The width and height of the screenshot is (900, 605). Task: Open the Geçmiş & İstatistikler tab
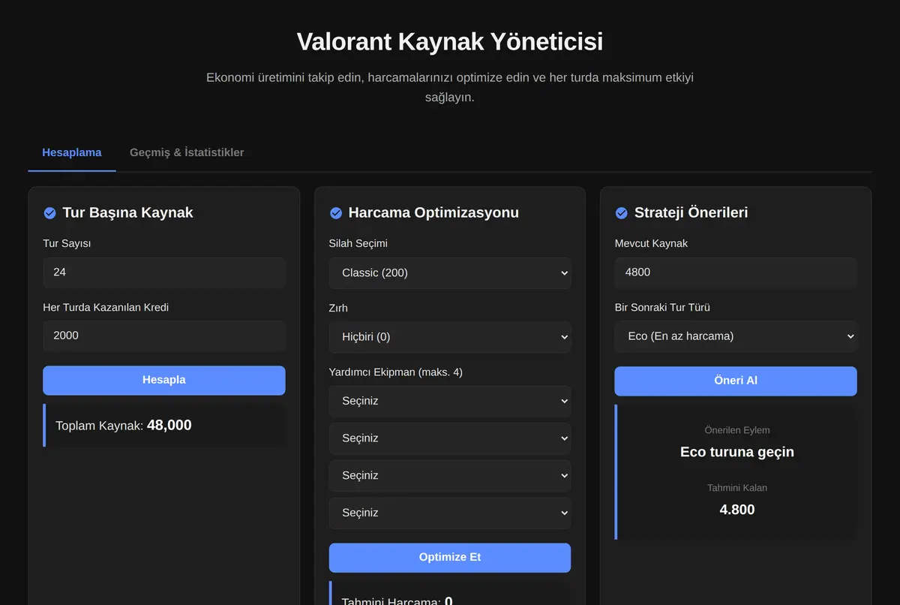[187, 152]
